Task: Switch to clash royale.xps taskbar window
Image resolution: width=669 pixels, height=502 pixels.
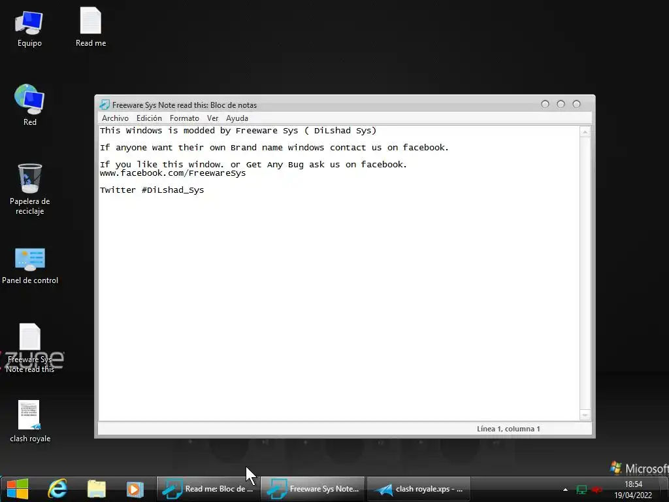Action: pyautogui.click(x=418, y=489)
